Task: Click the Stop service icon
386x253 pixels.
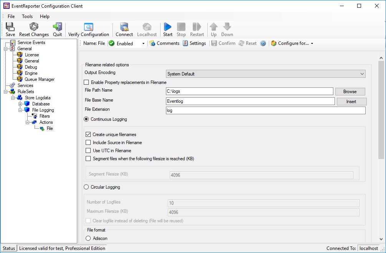Action: 181,30
